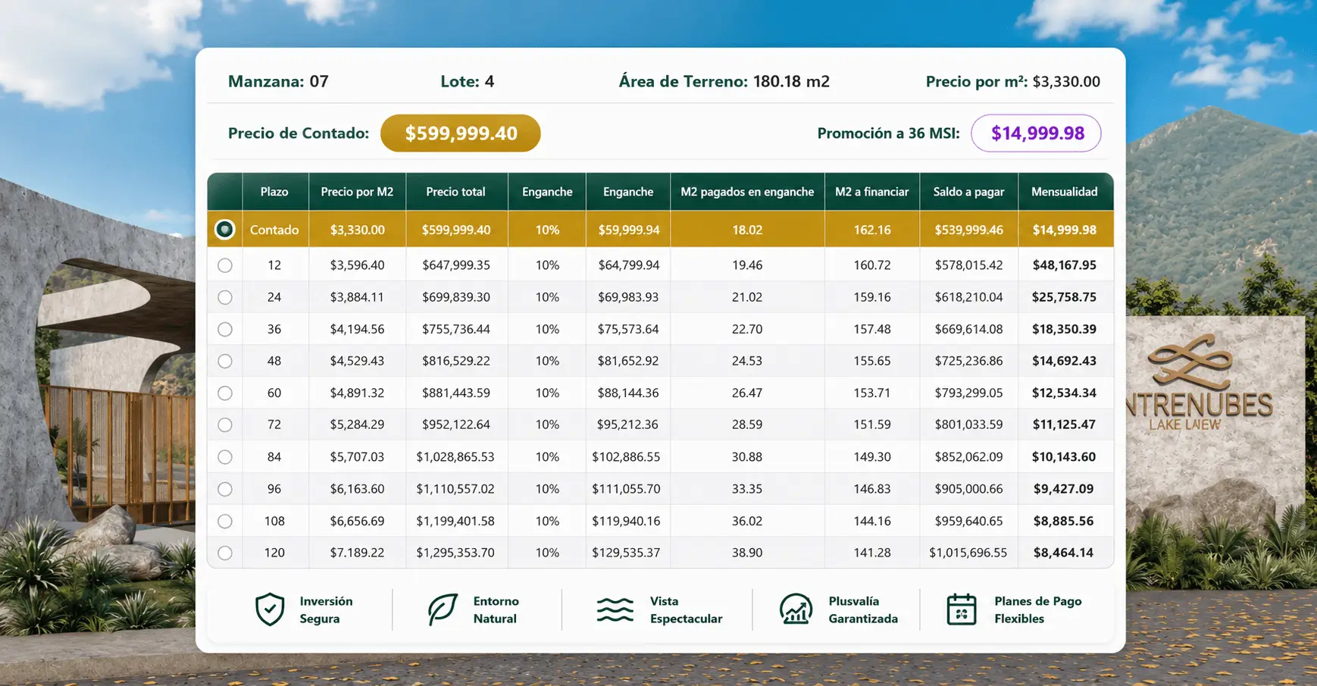Screen dimensions: 1317x686
Task: Click mensualidad $8,885.56 in the 108 row
Action: (x=1064, y=521)
